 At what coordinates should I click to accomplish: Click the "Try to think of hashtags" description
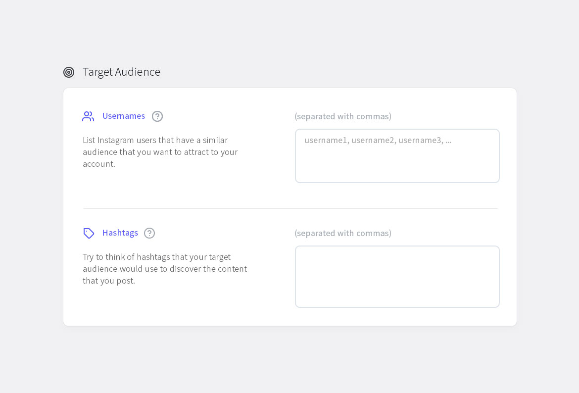point(165,269)
